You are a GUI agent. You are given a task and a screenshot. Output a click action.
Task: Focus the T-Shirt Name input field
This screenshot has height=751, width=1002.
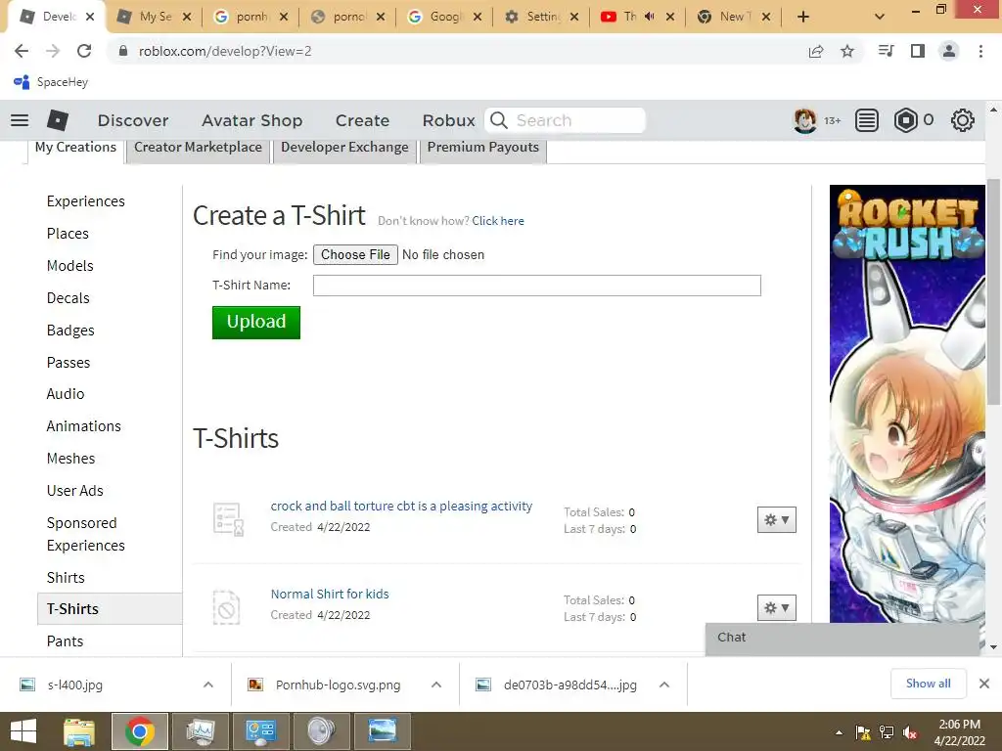tap(537, 286)
